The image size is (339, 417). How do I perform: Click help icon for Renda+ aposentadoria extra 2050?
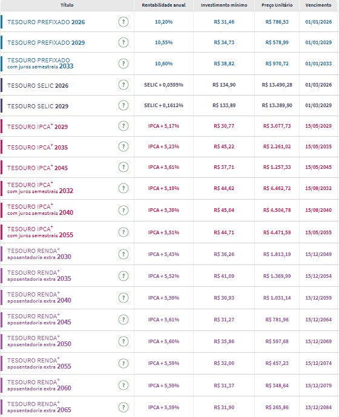click(x=123, y=341)
